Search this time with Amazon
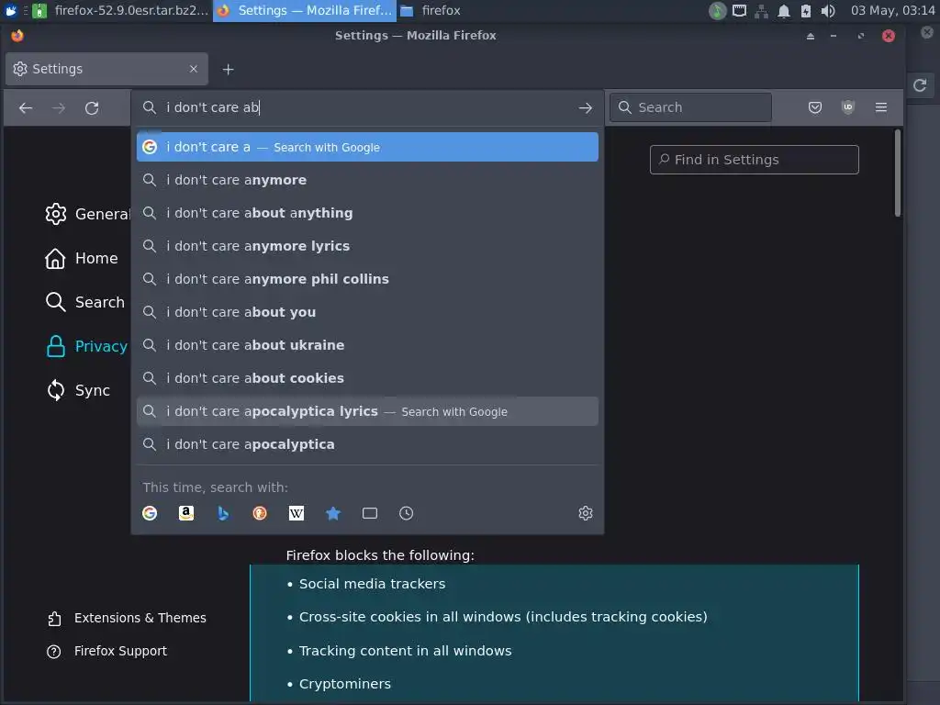 pos(186,513)
